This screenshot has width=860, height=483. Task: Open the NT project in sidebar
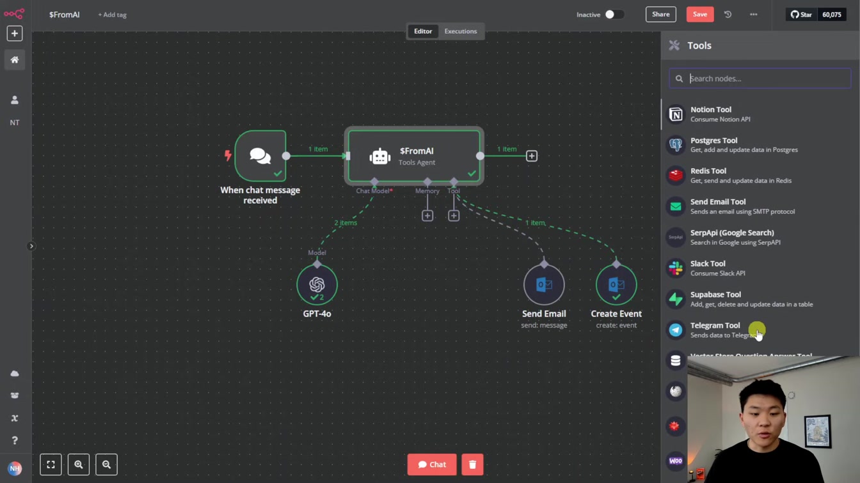14,122
